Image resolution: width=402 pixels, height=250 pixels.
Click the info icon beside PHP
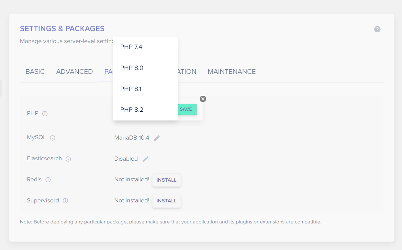pyautogui.click(x=45, y=113)
